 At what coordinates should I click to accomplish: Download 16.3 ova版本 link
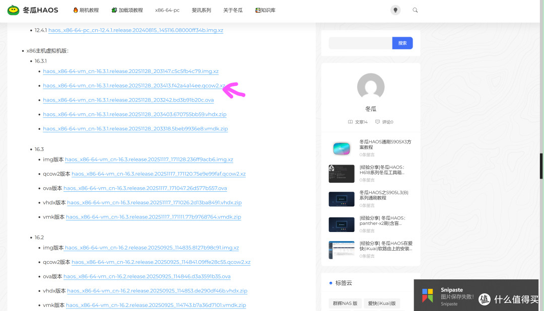tap(146, 188)
